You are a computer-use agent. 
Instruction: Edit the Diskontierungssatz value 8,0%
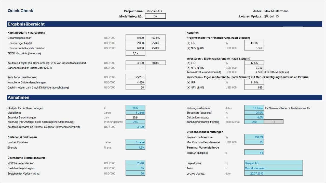click(254, 117)
